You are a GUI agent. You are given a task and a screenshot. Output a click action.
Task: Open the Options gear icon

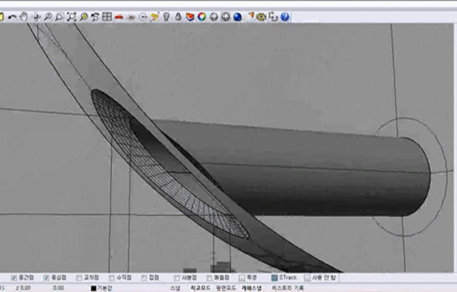tap(261, 17)
